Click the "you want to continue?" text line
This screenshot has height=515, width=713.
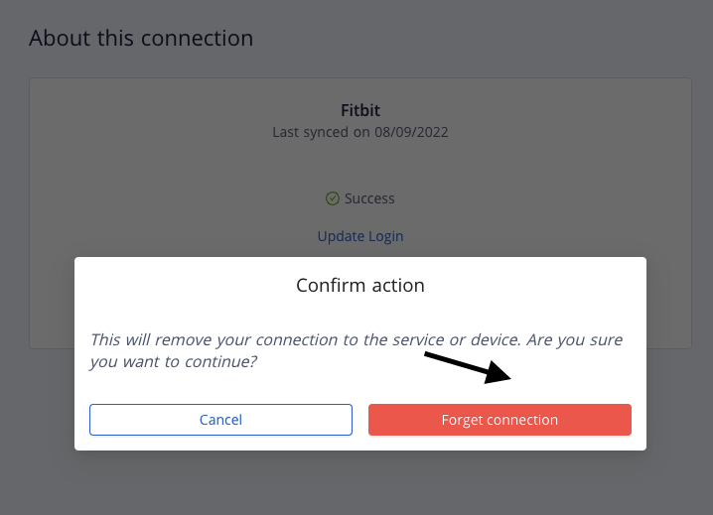[173, 362]
